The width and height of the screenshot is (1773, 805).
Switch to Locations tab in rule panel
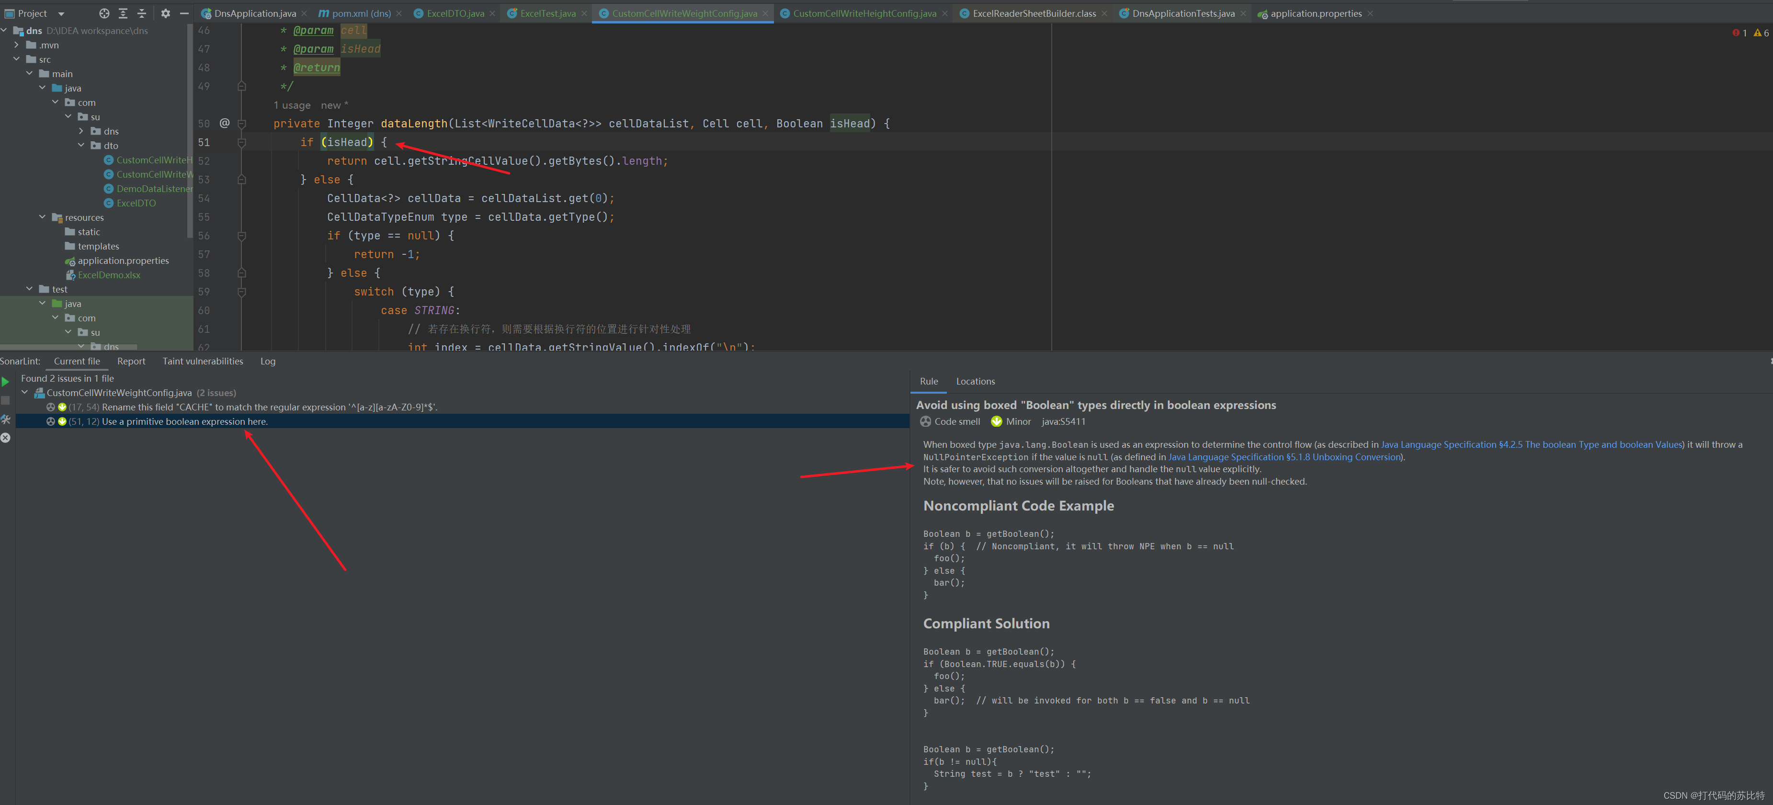tap(975, 381)
